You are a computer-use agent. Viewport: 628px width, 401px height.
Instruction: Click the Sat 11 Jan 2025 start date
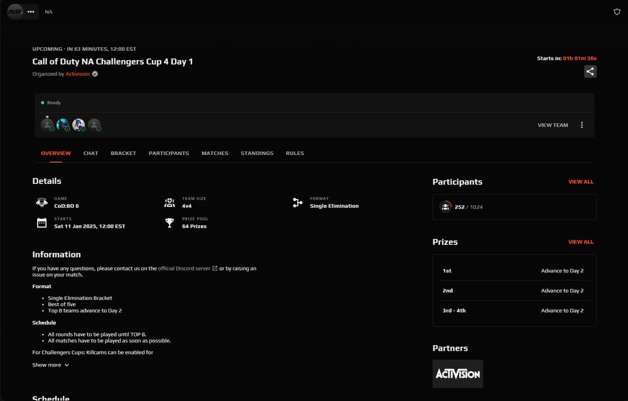(x=90, y=227)
